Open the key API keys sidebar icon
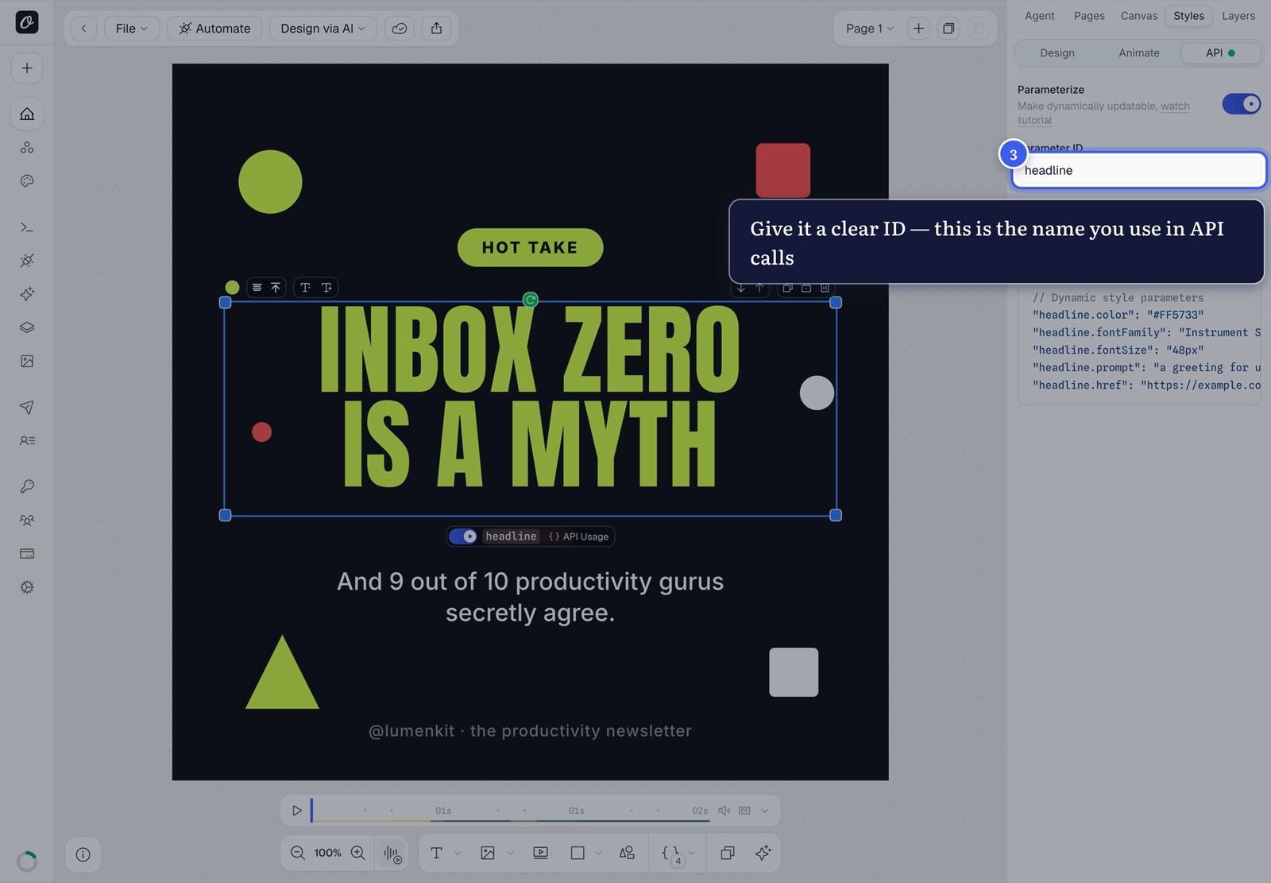Image resolution: width=1271 pixels, height=883 pixels. 27,486
